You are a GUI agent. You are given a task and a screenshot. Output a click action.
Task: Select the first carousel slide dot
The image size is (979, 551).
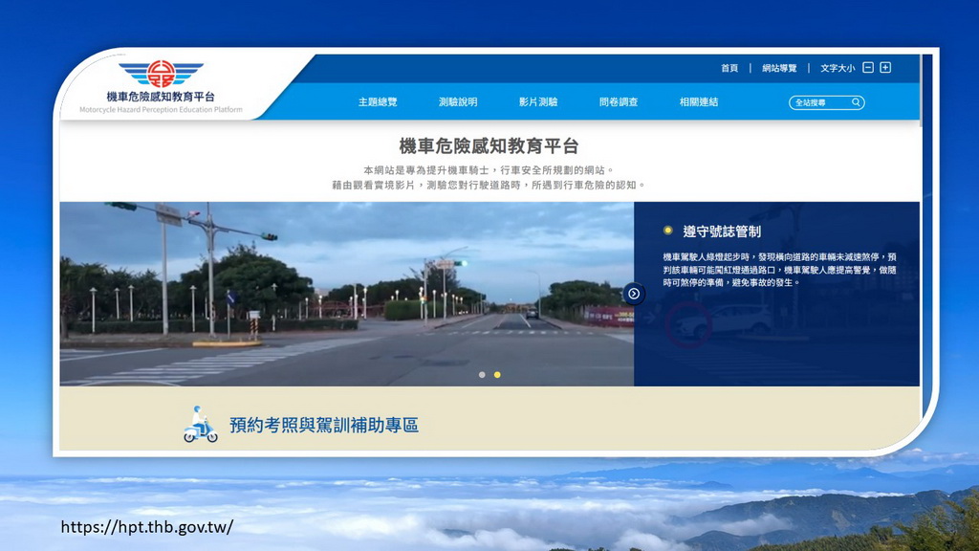tap(482, 375)
